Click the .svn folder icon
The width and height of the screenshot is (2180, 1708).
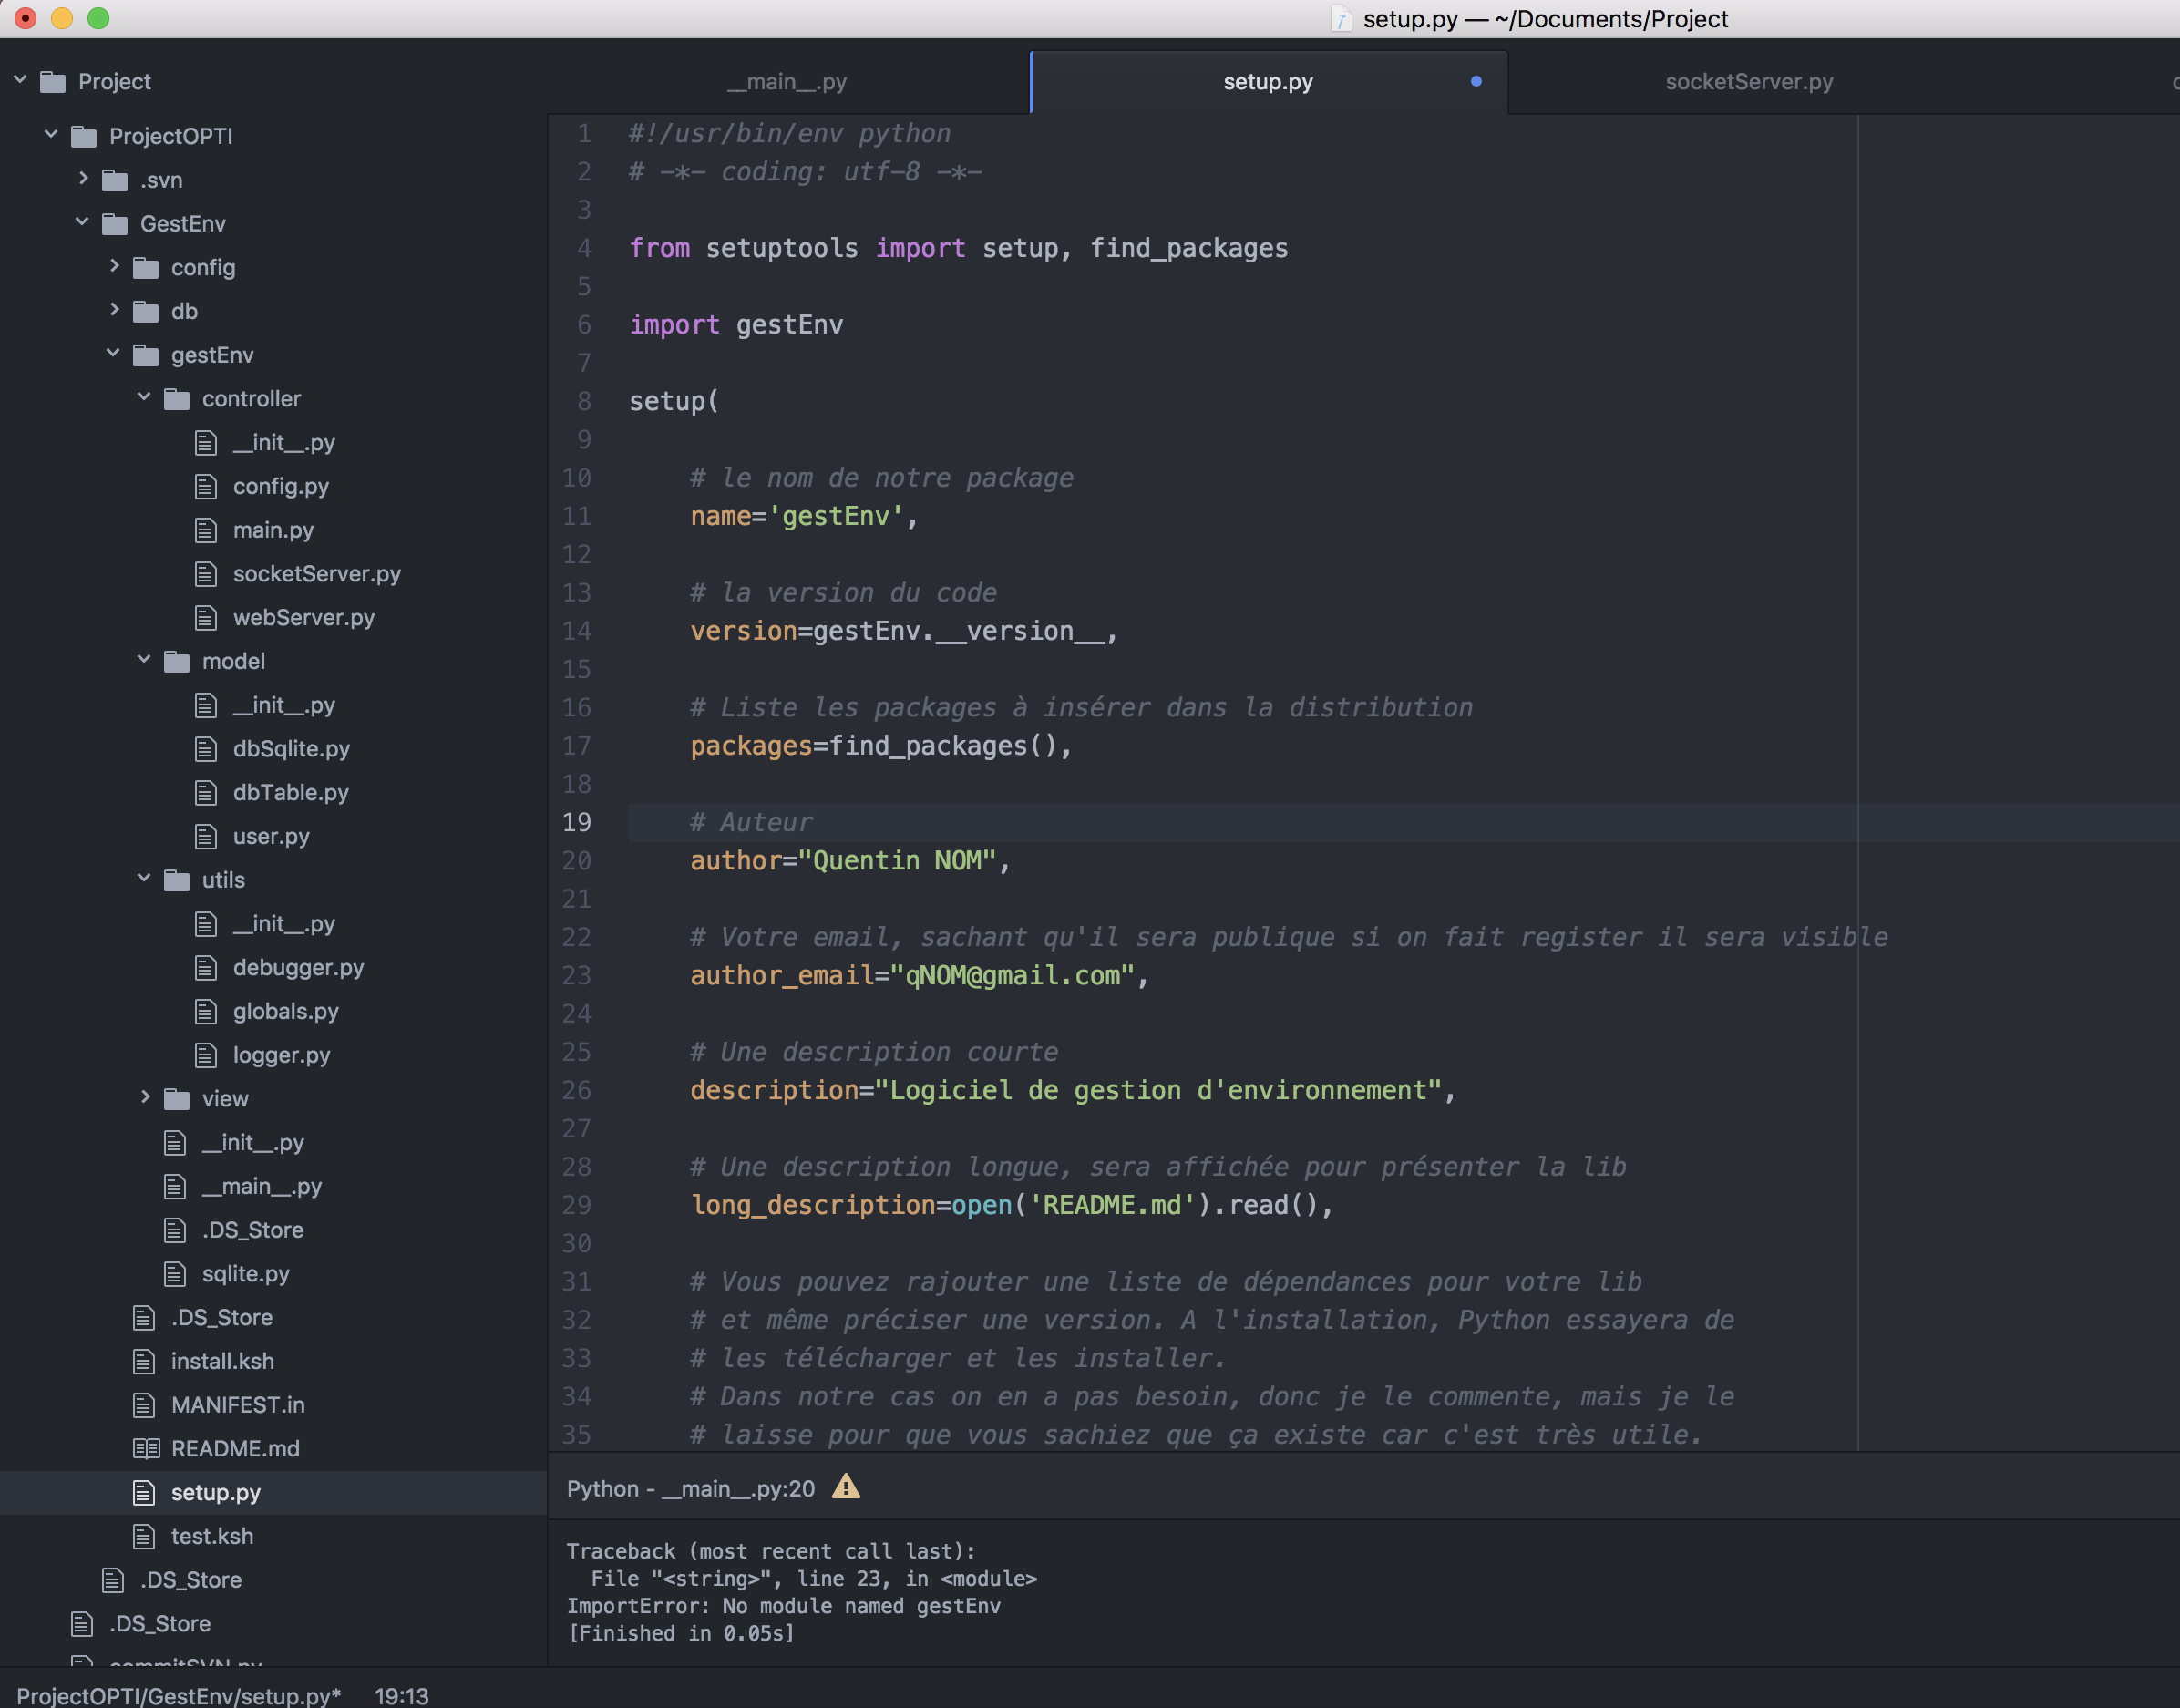coord(115,180)
